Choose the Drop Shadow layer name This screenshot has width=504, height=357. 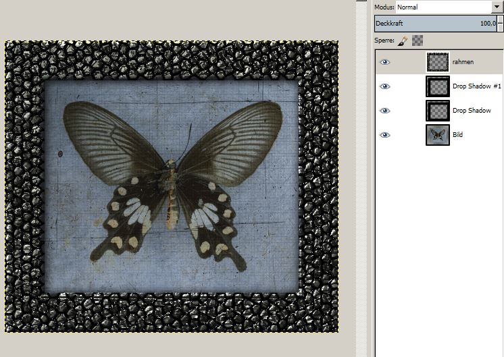472,111
